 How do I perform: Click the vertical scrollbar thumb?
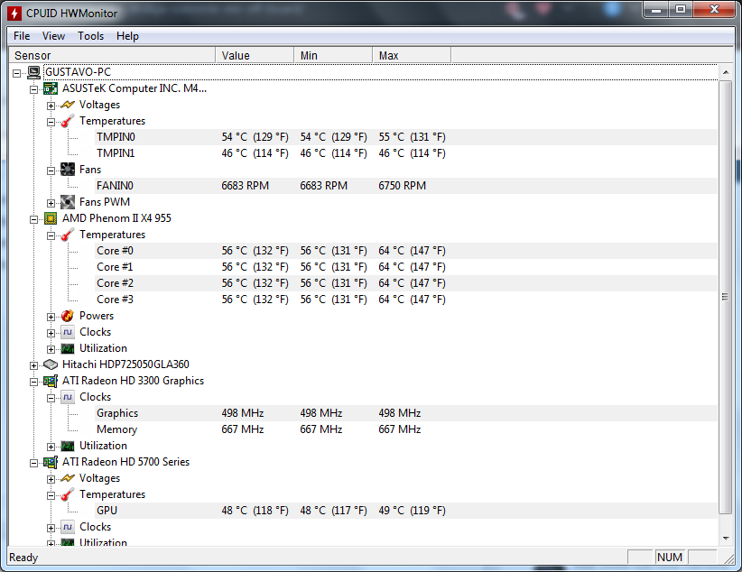[726, 297]
